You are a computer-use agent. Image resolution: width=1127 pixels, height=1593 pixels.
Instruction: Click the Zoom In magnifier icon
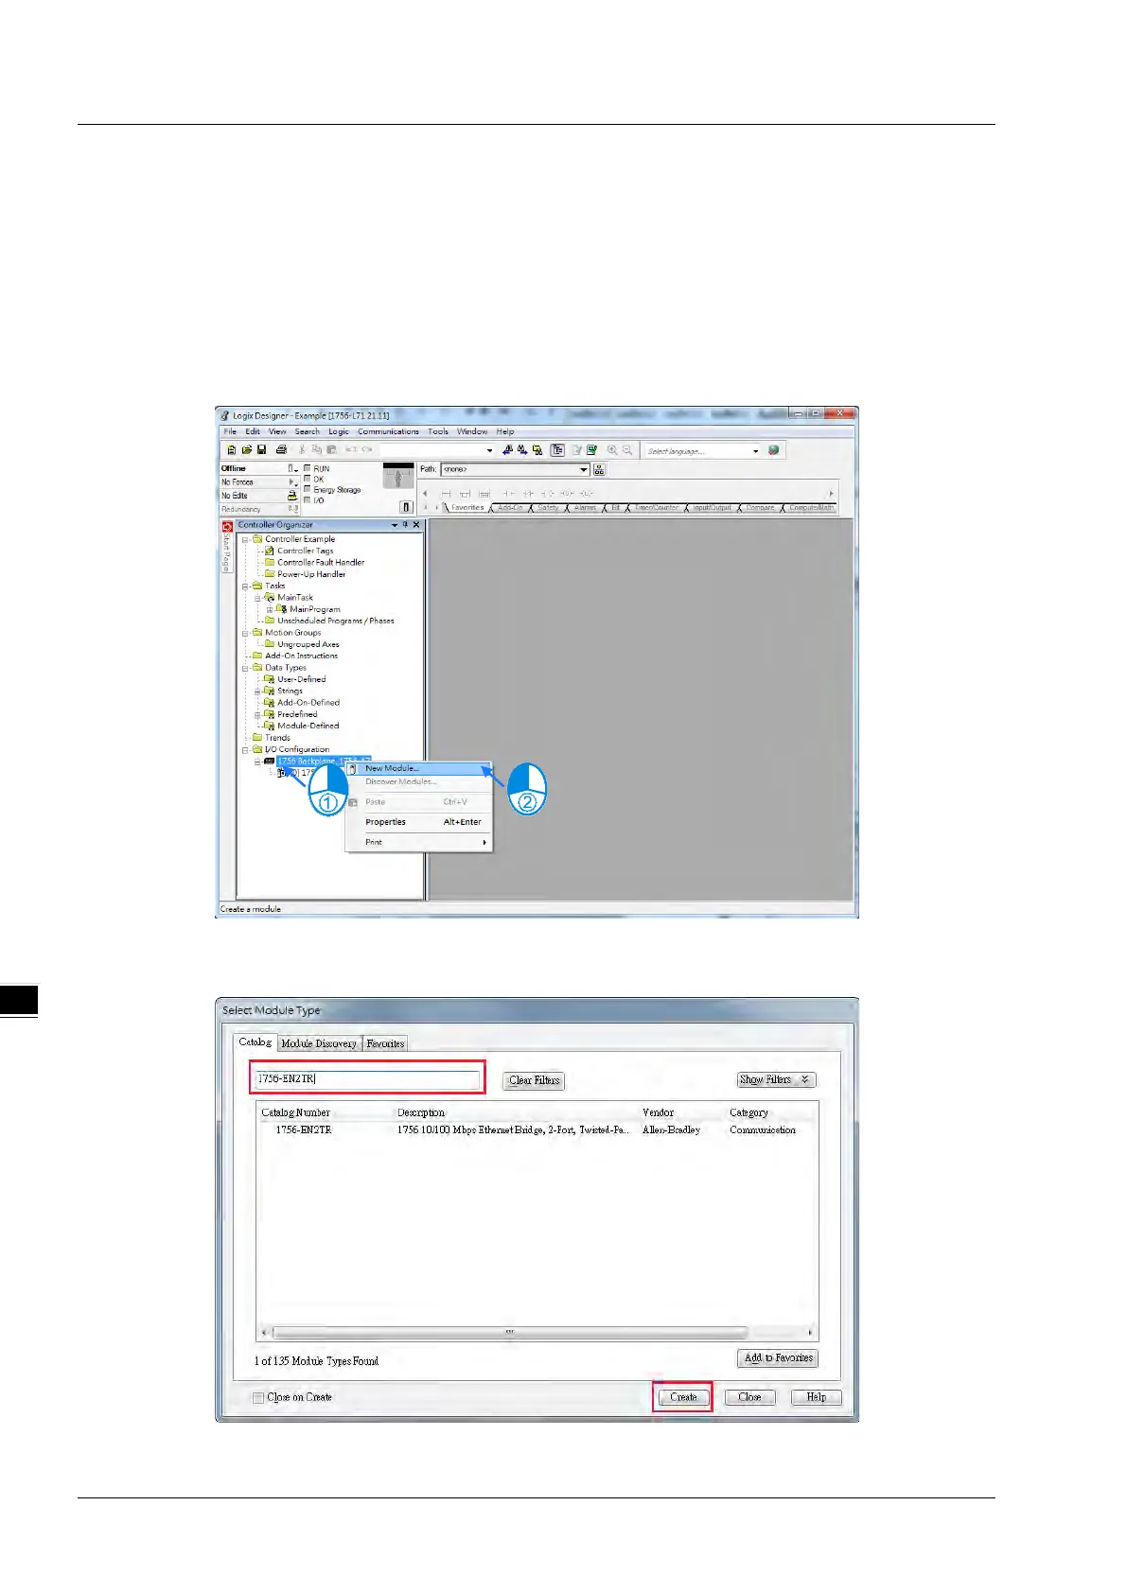(x=612, y=450)
